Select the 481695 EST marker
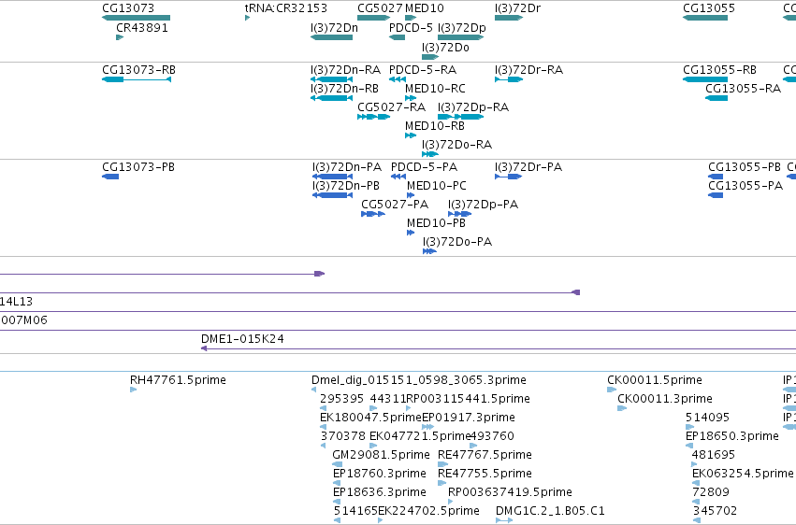This screenshot has width=796, height=525. (x=694, y=464)
